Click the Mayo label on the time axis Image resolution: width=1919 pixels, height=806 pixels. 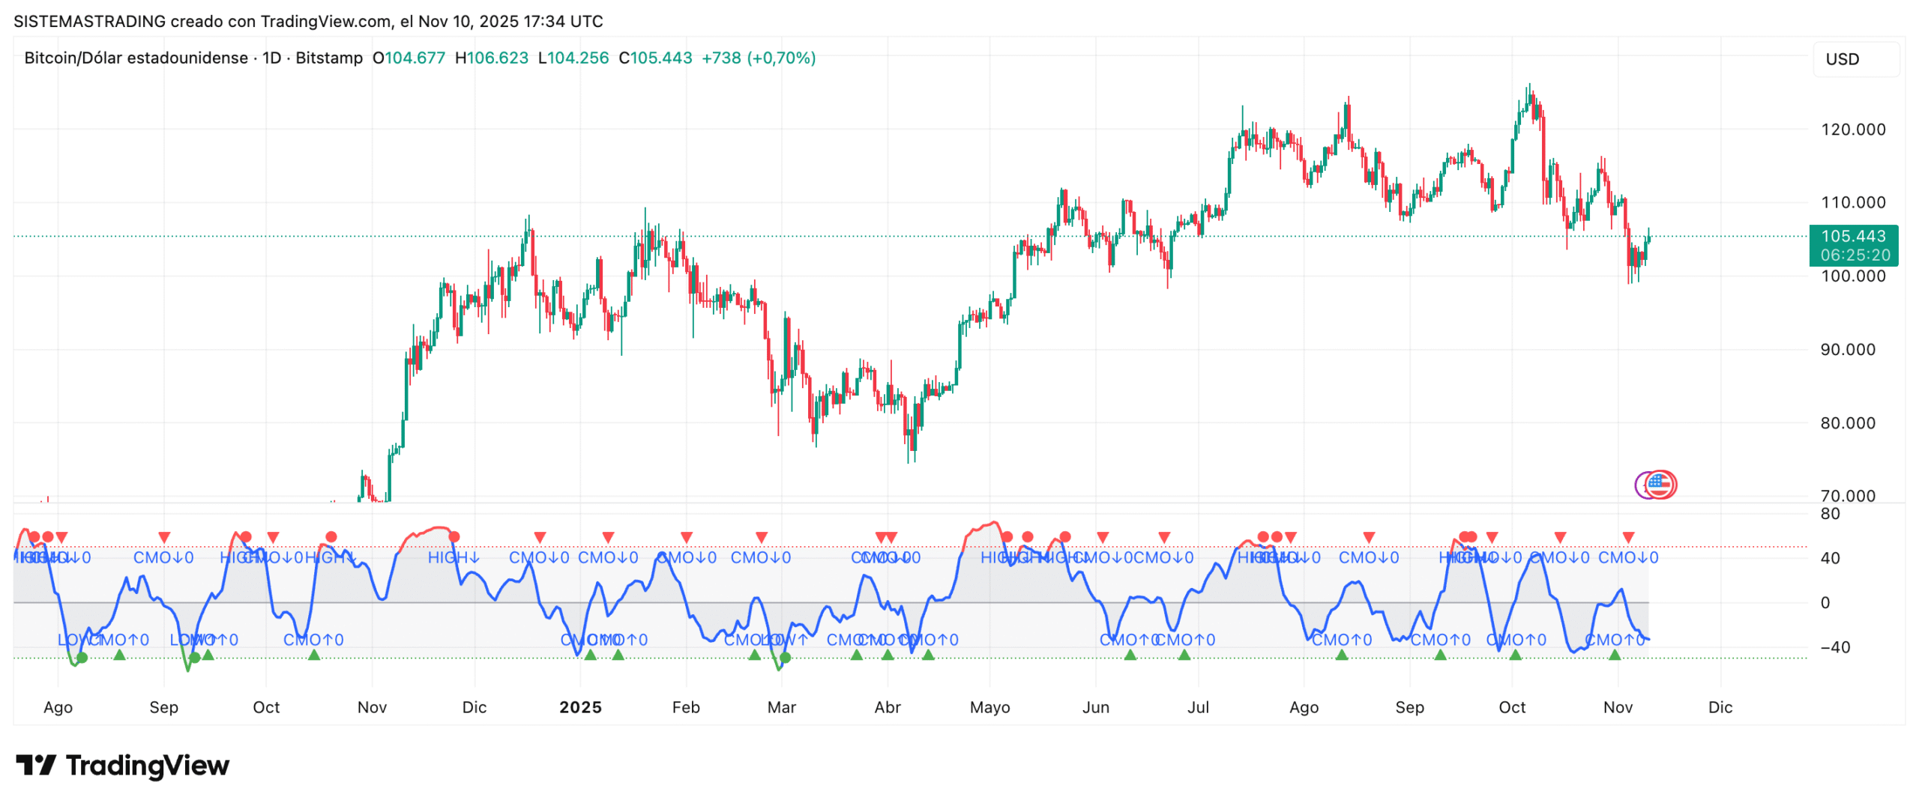[x=989, y=707]
